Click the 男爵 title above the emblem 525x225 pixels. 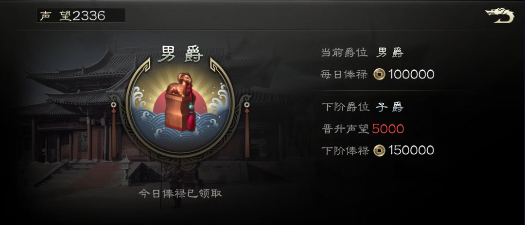point(180,54)
